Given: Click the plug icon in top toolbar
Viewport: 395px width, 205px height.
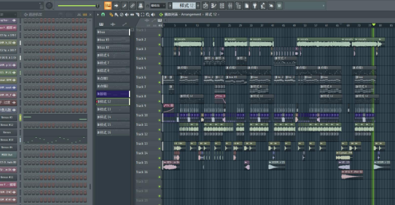Looking at the screenshot, I should pyautogui.click(x=255, y=6).
